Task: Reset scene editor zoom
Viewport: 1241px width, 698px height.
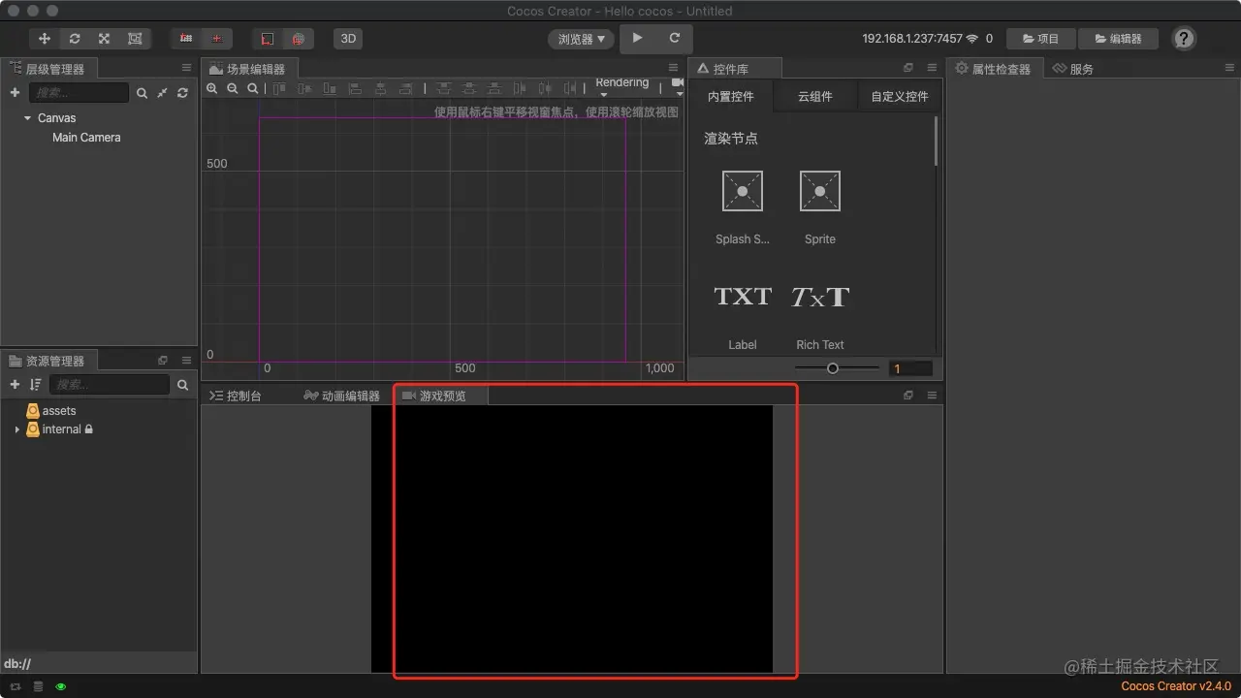Action: coord(253,88)
